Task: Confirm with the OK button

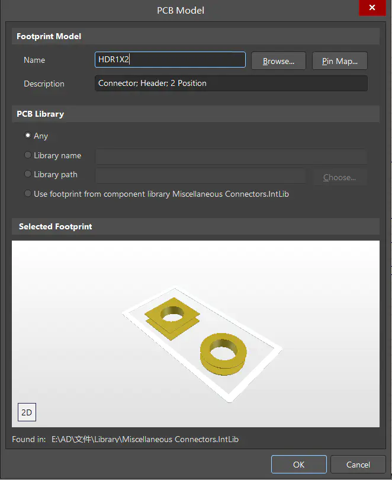Action: click(298, 465)
